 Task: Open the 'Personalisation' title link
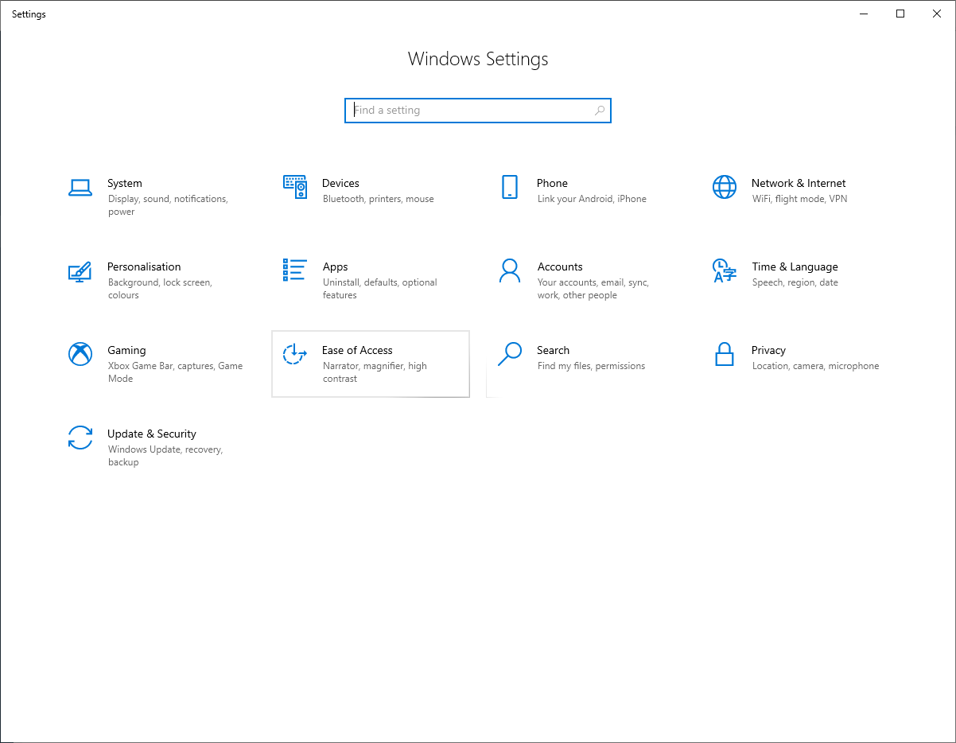144,266
